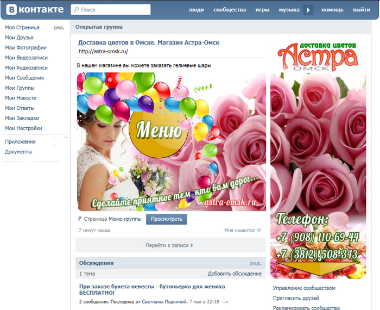Follow the http://astra-omsk.ru/ link
The width and height of the screenshot is (380, 310).
[103, 51]
